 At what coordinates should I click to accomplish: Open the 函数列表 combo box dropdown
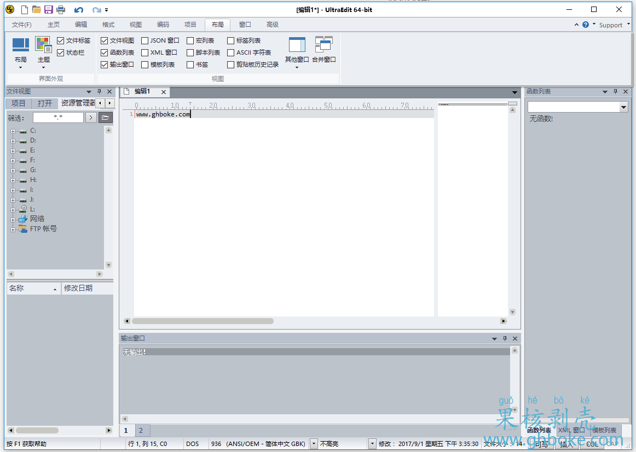[x=623, y=107]
